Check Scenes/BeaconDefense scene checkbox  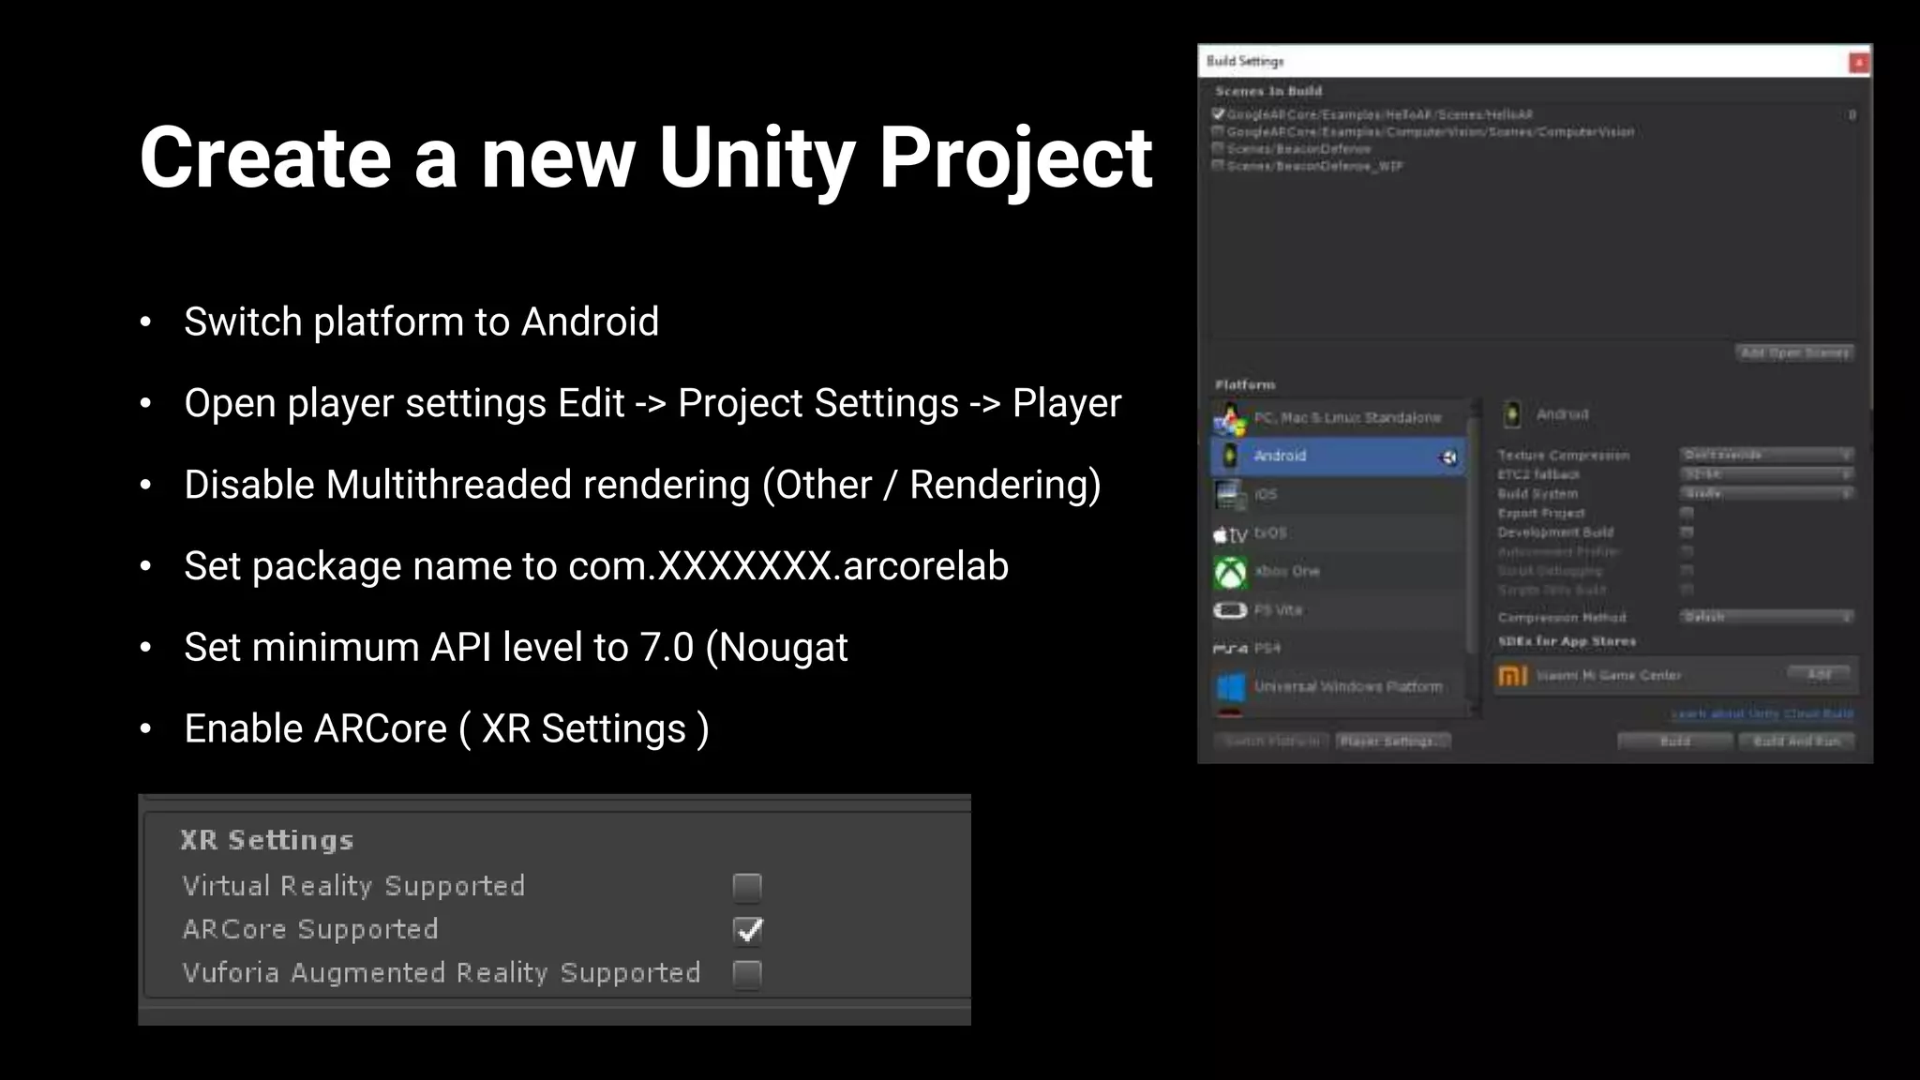(1218, 148)
